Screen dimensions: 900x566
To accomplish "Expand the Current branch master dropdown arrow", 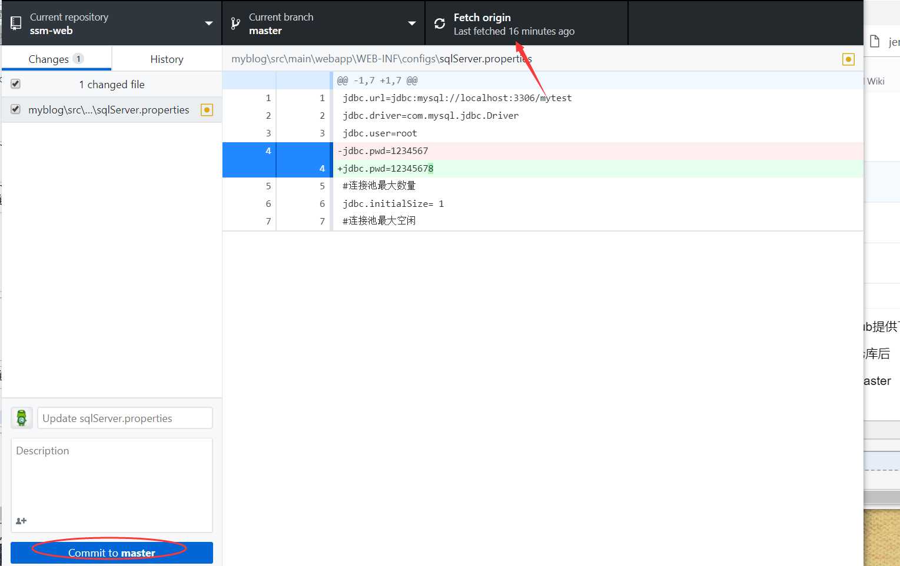I will [x=411, y=24].
